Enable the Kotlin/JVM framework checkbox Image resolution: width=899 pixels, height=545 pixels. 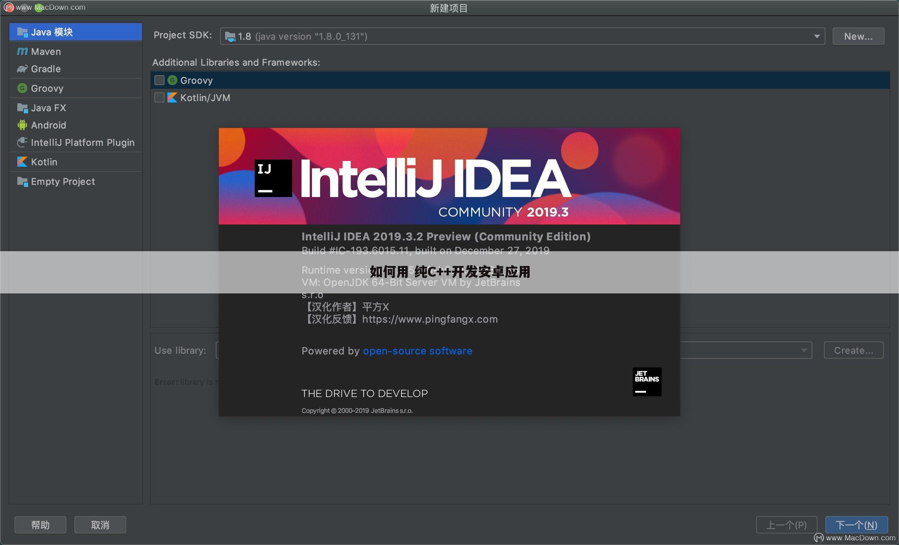159,97
